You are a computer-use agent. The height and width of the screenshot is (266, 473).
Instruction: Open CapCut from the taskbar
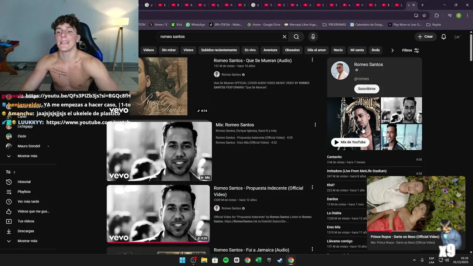point(236,260)
